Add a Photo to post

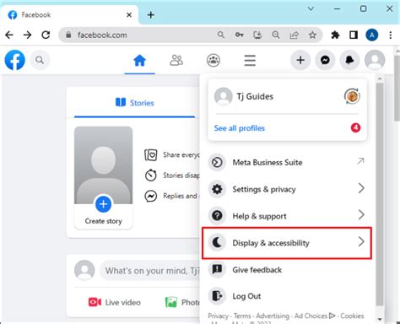pos(182,302)
